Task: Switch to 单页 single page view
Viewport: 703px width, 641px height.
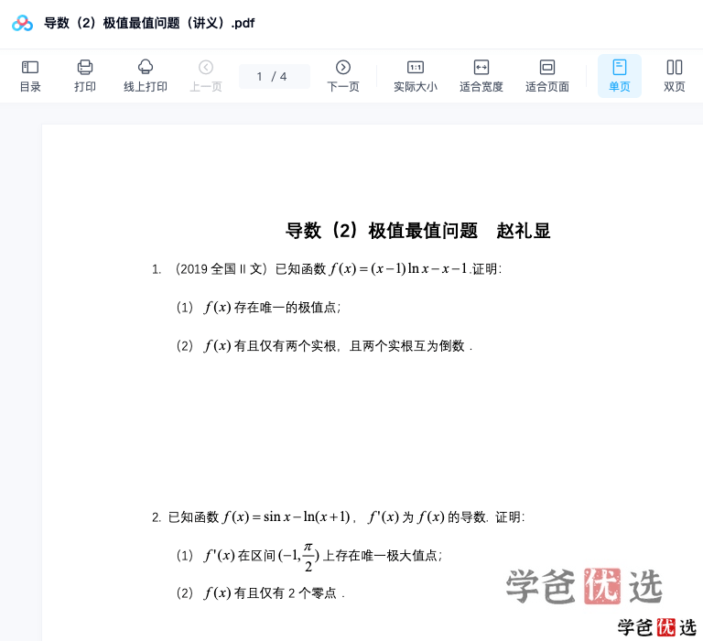Action: coord(619,76)
